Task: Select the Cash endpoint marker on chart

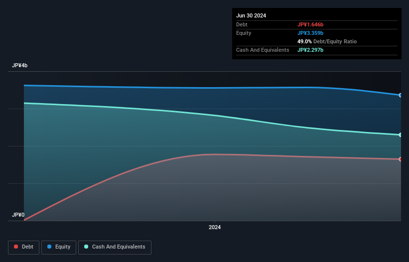Action: [x=401, y=135]
